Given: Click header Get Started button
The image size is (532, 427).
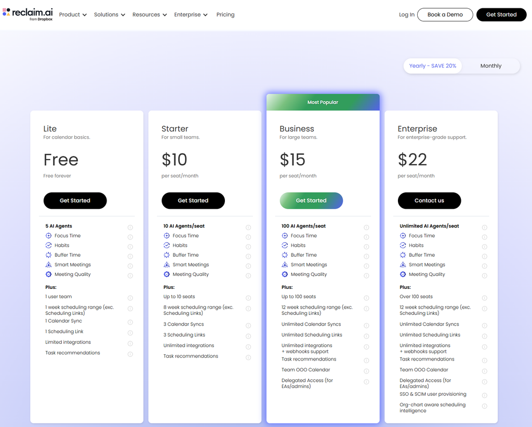Looking at the screenshot, I should coord(501,15).
